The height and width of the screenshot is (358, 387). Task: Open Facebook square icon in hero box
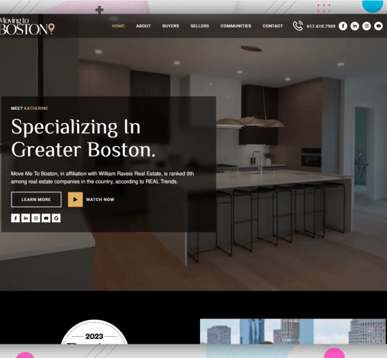[x=15, y=218]
